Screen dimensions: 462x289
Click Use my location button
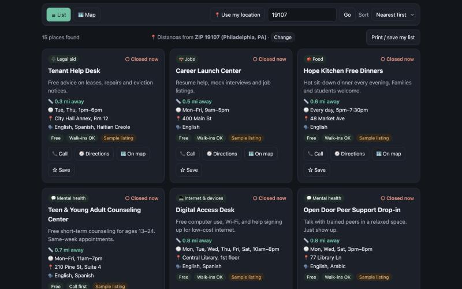237,15
